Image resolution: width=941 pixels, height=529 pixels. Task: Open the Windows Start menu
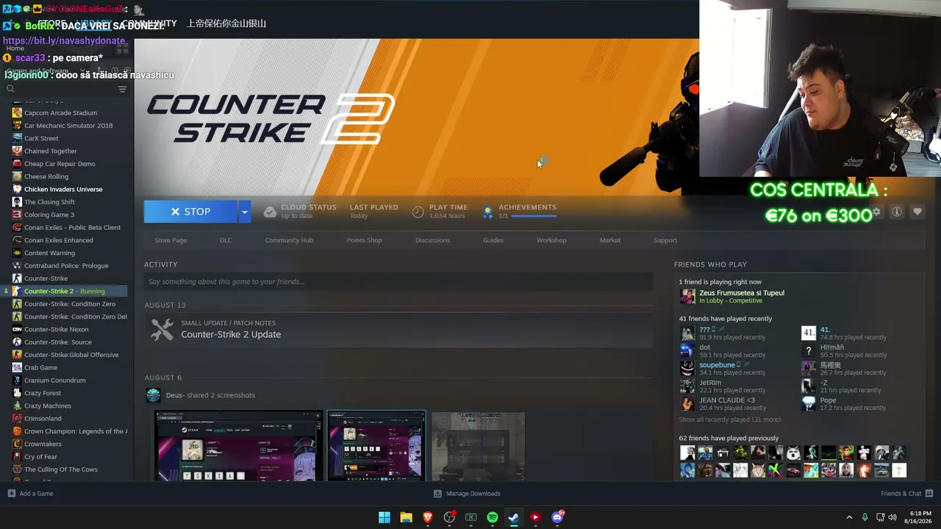[384, 517]
